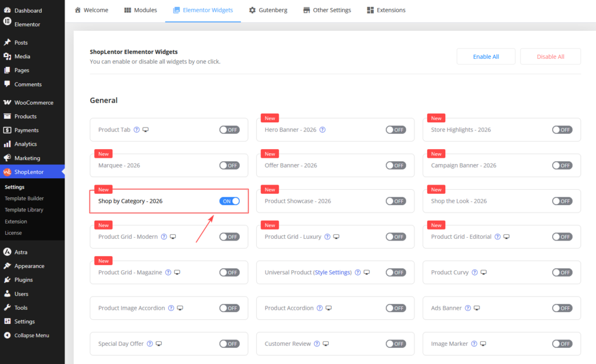Click the monitor preview icon beside Product Tab
The width and height of the screenshot is (596, 364).
click(x=146, y=130)
